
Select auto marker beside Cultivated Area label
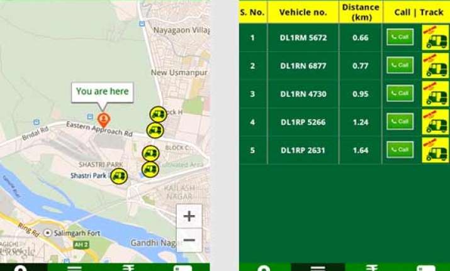tap(150, 170)
